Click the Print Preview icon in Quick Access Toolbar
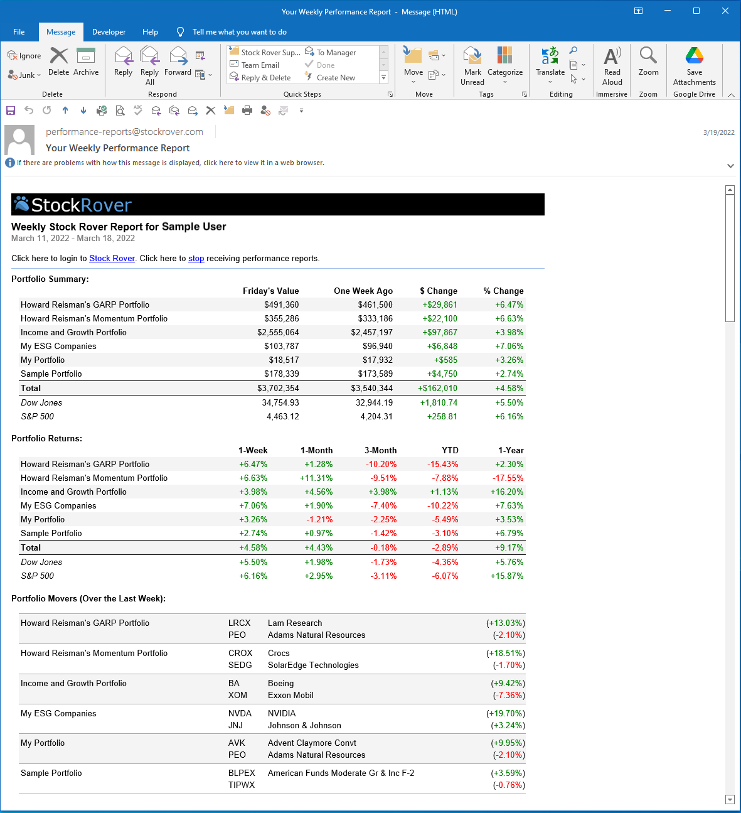 tap(120, 110)
